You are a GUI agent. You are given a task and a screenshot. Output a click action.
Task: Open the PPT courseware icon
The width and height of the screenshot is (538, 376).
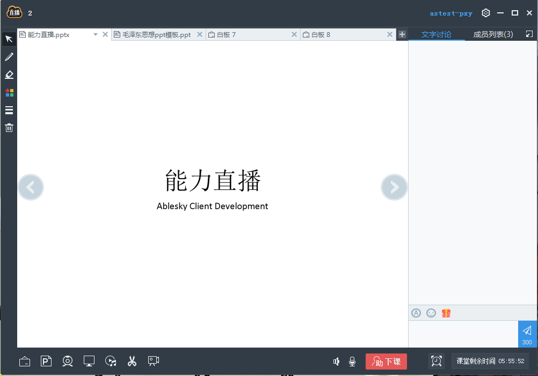(x=46, y=362)
